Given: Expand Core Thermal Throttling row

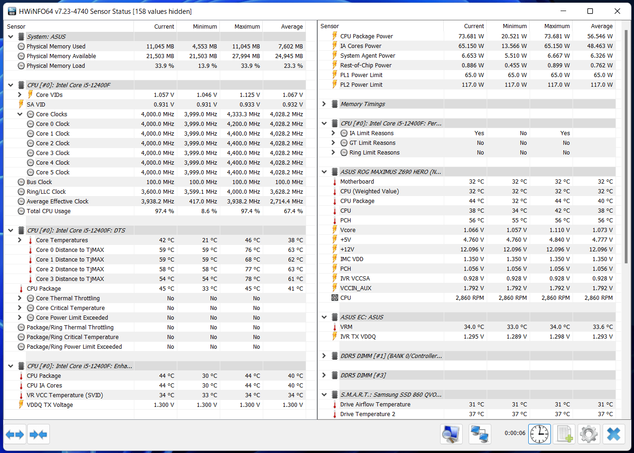Looking at the screenshot, I should 19,298.
